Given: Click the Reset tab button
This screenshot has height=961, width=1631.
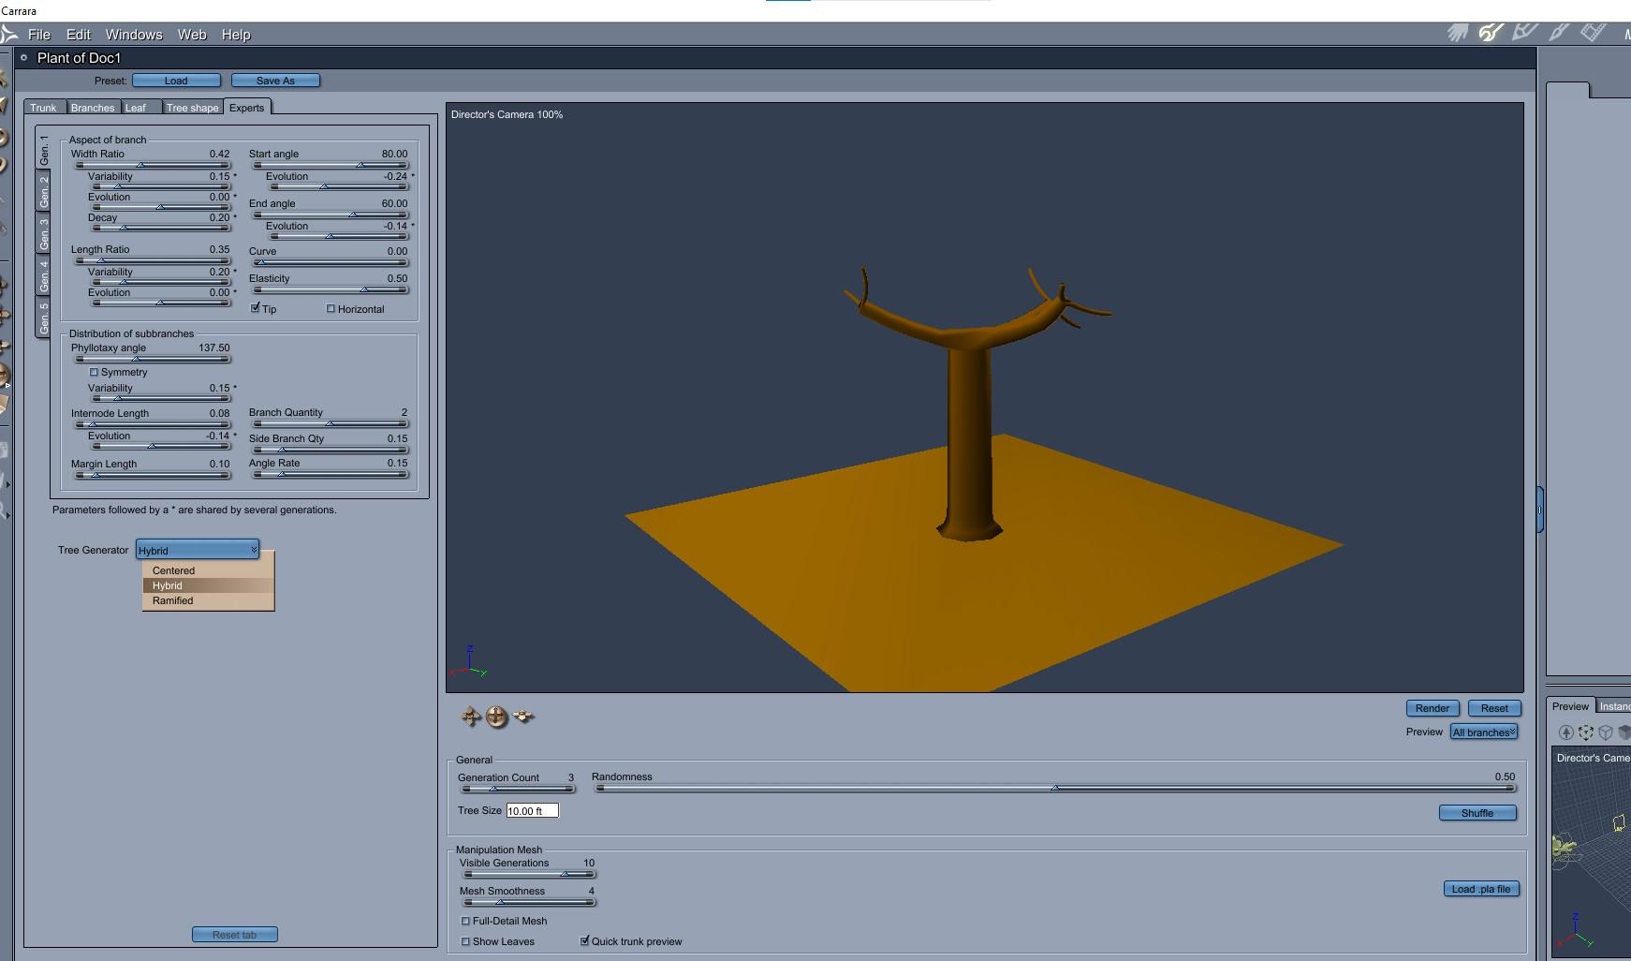Looking at the screenshot, I should tap(235, 935).
